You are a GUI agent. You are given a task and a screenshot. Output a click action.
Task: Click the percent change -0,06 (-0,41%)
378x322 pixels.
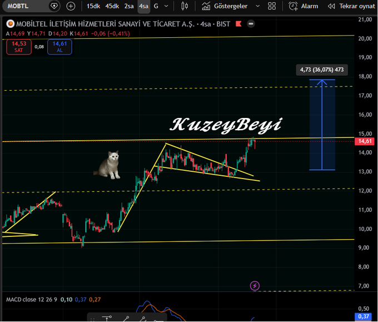[x=111, y=33]
